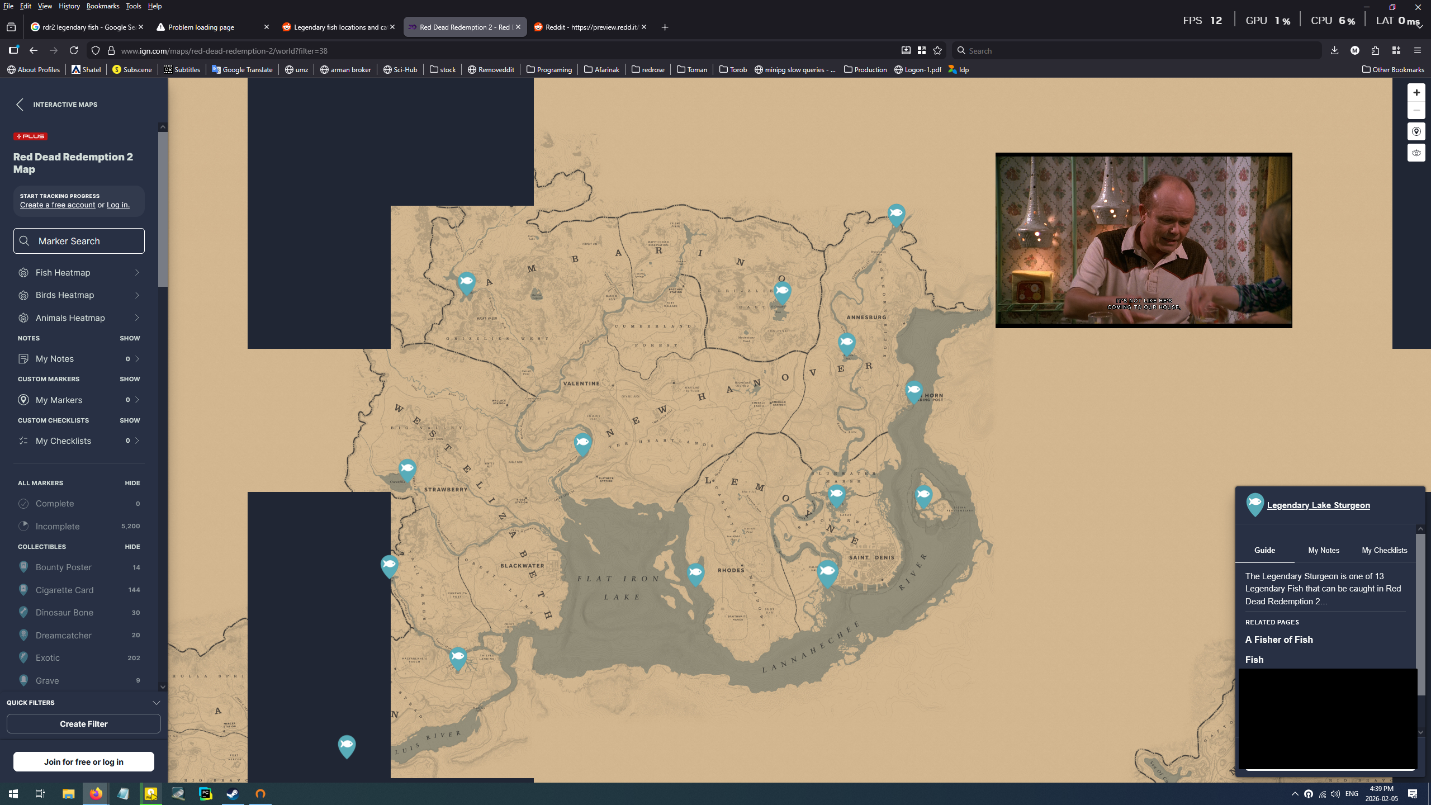Open Firefox downloads panel
This screenshot has height=805, width=1431.
pyautogui.click(x=1334, y=50)
